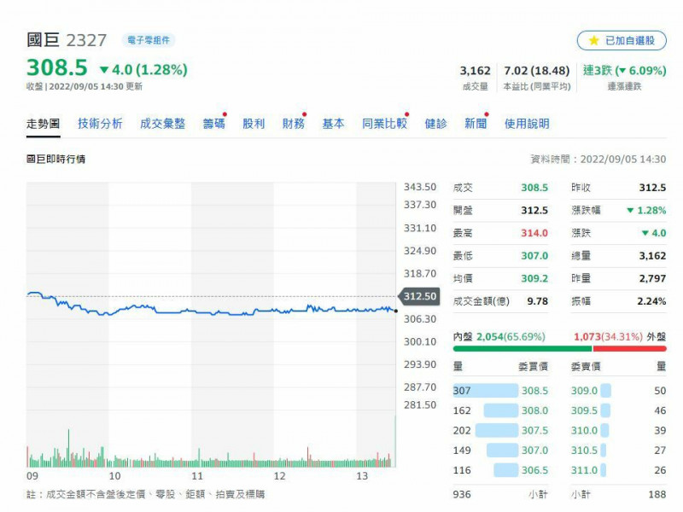Click the 電子零組件 category tag

coord(149,40)
